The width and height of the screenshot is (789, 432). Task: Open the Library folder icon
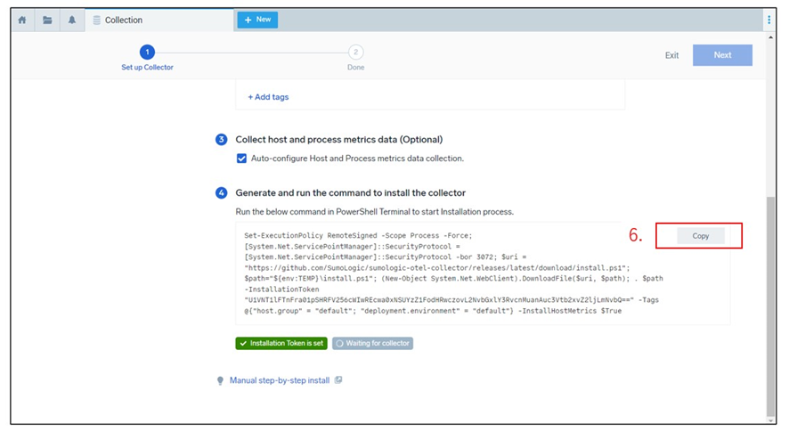click(47, 20)
